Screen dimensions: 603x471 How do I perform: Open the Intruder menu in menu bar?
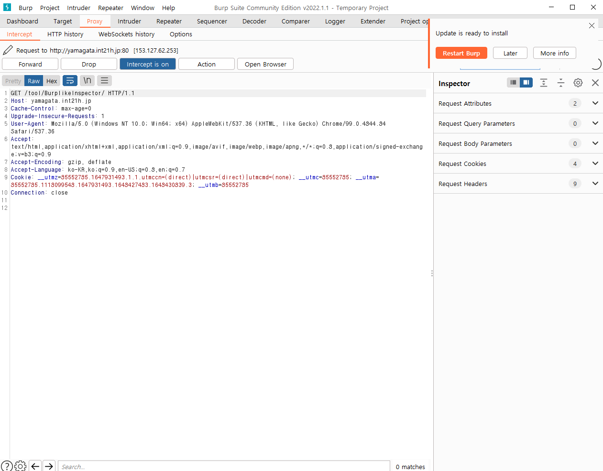pyautogui.click(x=79, y=8)
